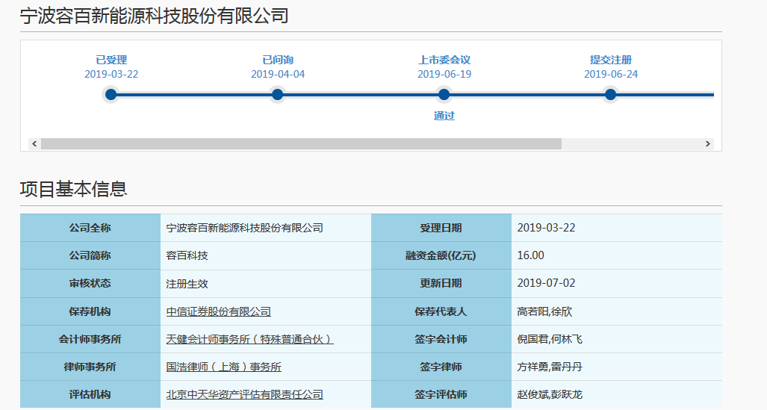Click the 已受理 timeline dot
767x410 pixels.
coord(111,94)
